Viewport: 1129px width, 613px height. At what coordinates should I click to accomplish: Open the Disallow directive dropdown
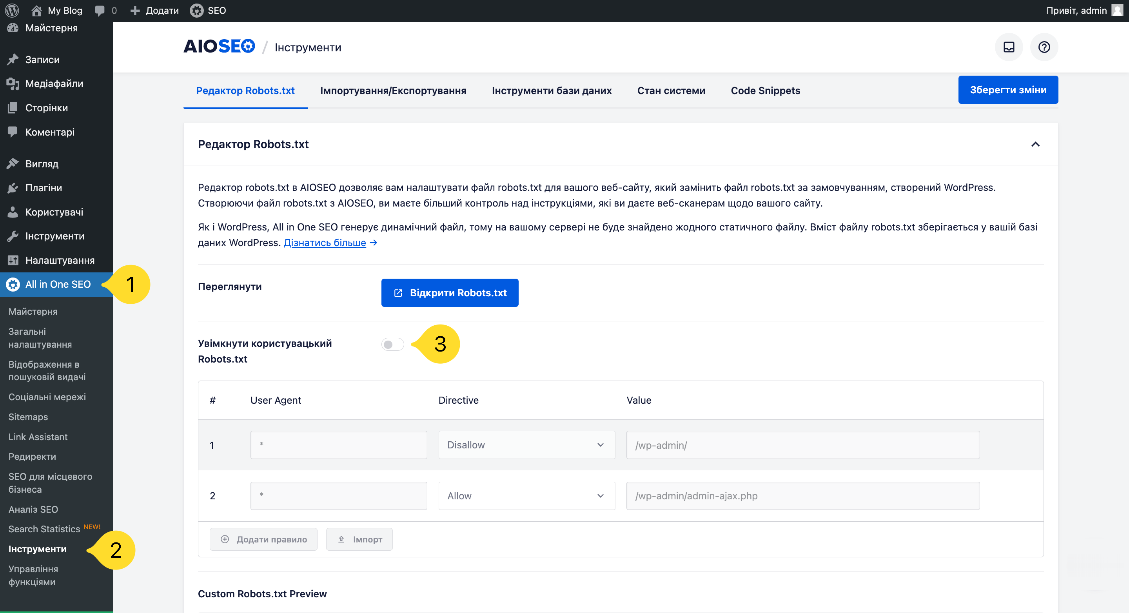tap(526, 445)
